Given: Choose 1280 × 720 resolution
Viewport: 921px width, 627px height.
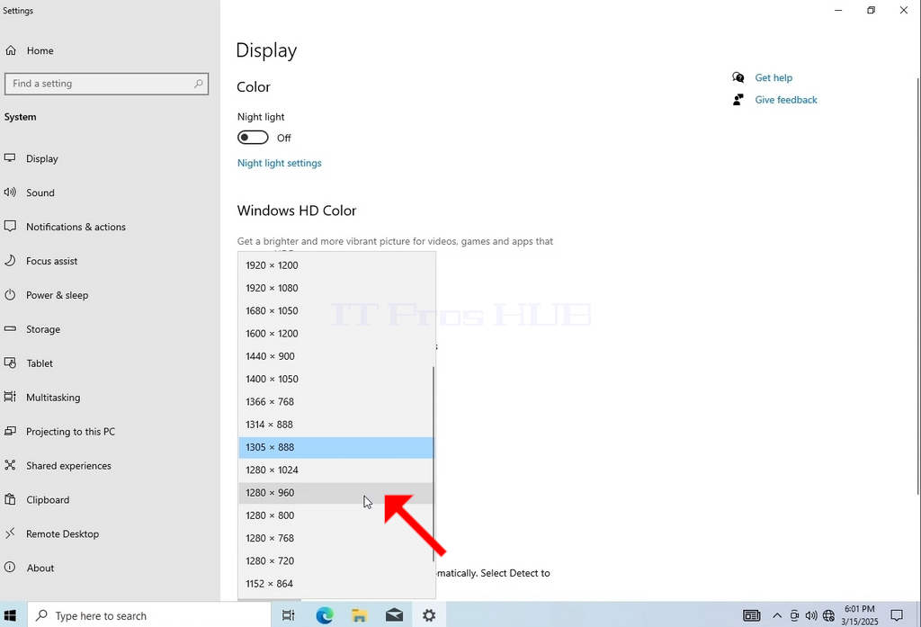Looking at the screenshot, I should pyautogui.click(x=336, y=561).
